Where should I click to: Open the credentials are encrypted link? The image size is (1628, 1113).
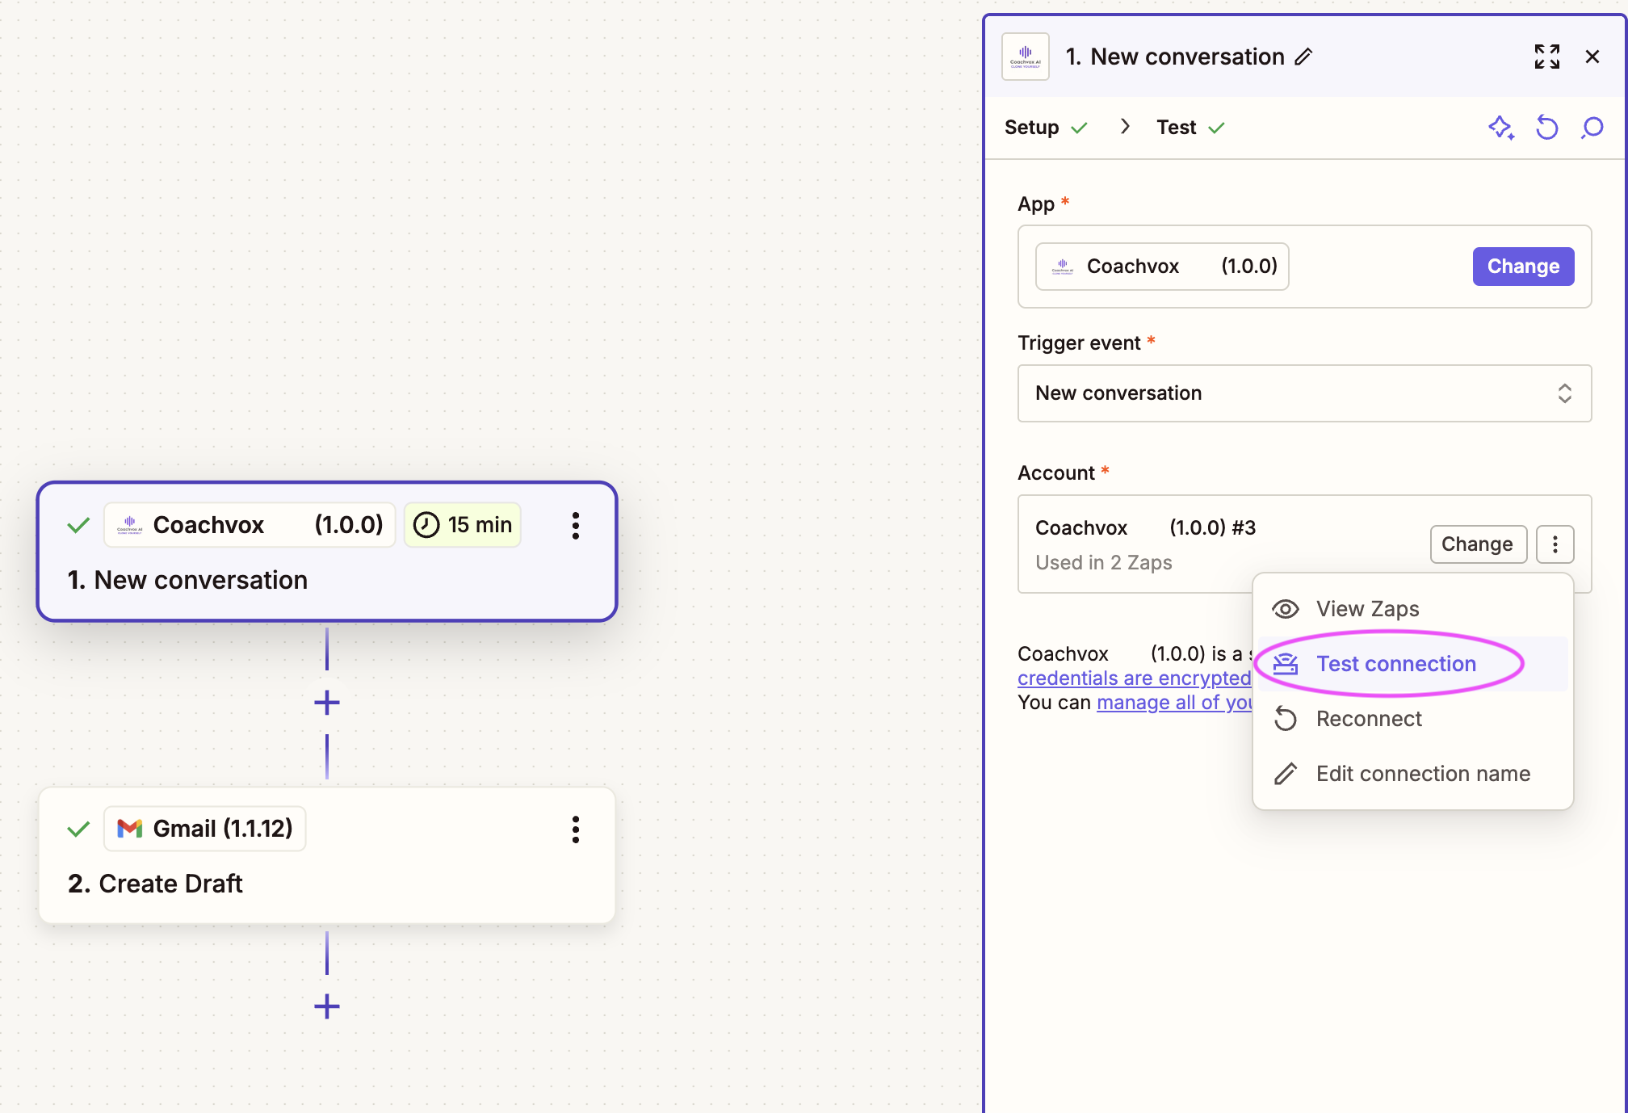click(1134, 678)
